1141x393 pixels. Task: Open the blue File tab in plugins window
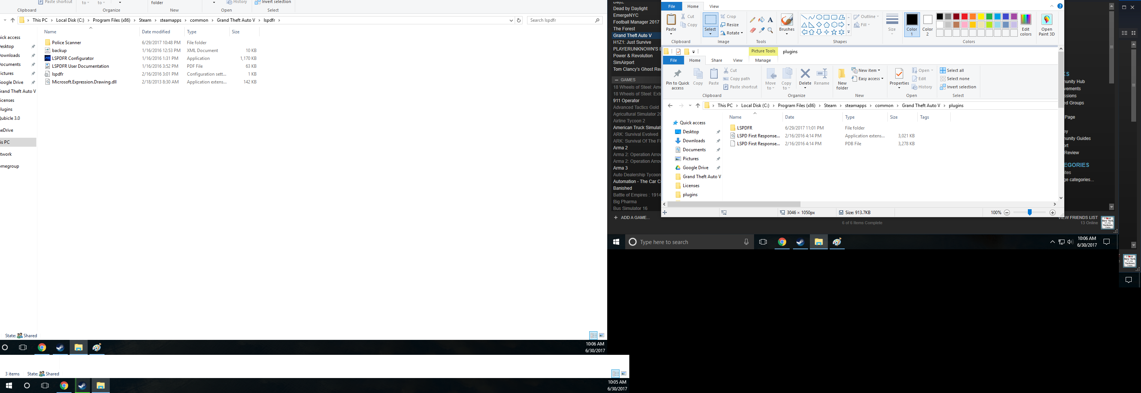(673, 61)
